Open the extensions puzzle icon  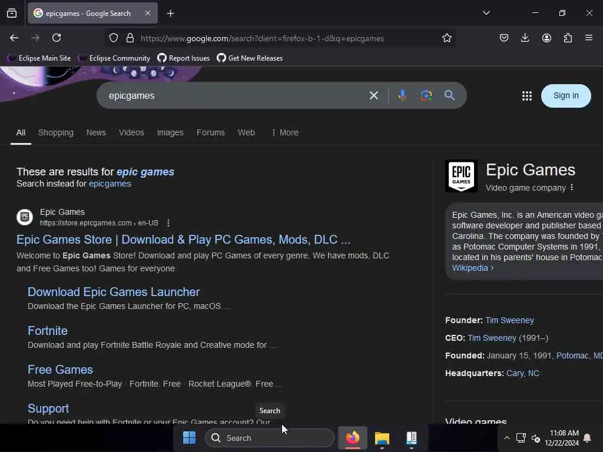[568, 38]
